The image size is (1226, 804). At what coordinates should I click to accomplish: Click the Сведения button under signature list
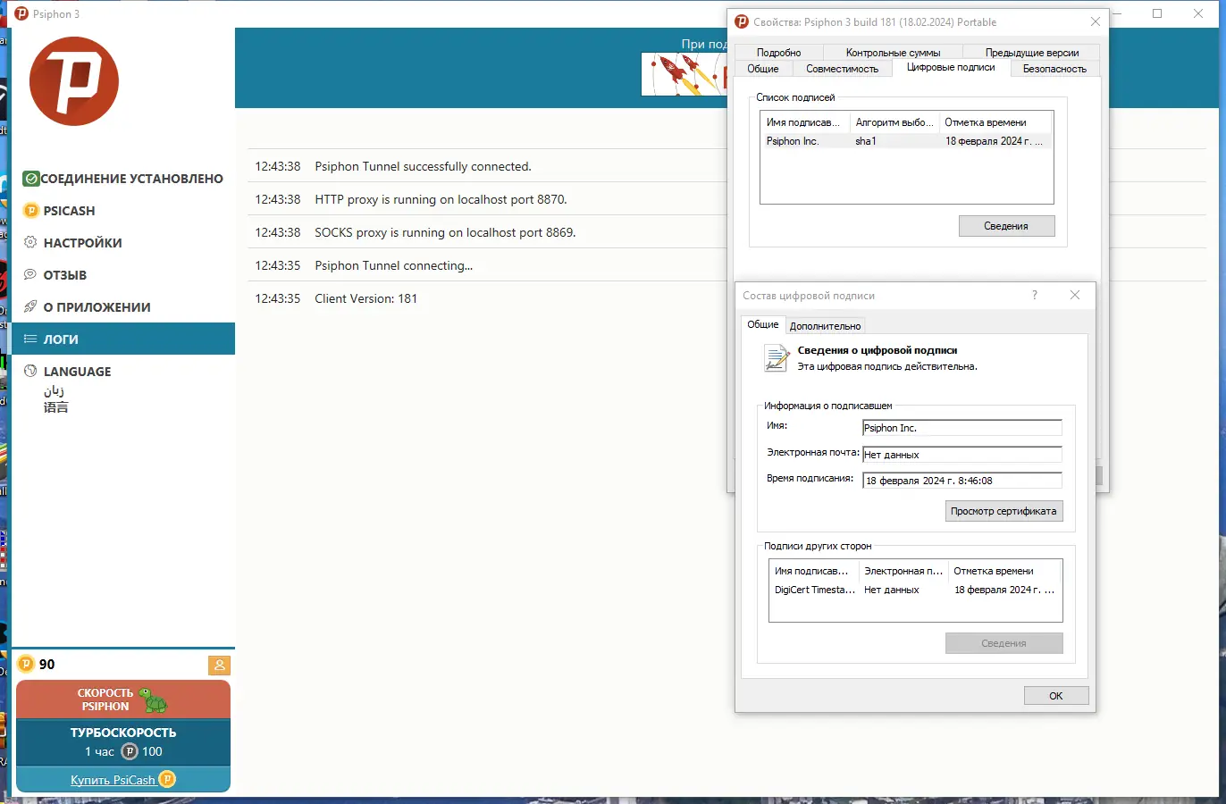point(1006,226)
